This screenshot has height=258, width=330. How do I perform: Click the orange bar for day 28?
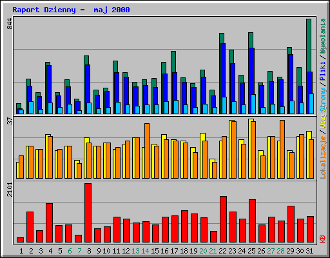tap(282, 149)
